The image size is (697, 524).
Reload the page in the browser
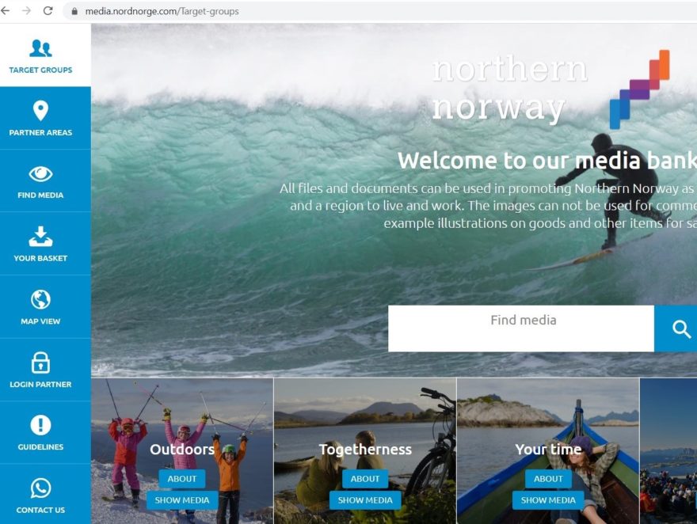click(48, 10)
